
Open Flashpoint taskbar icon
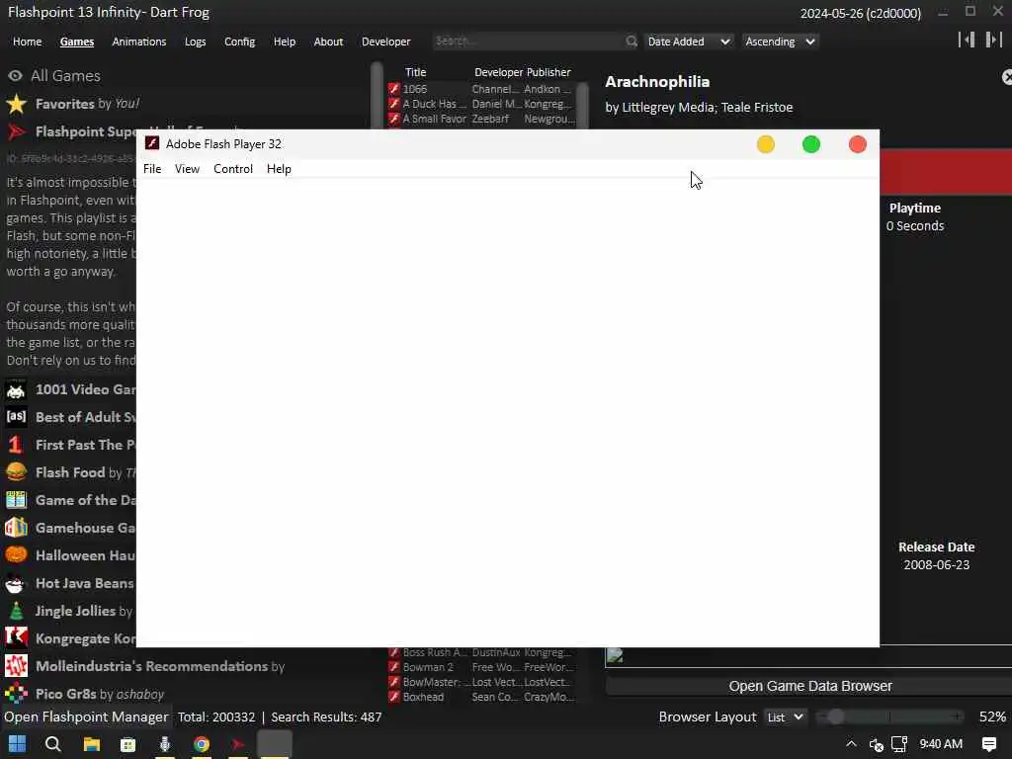pyautogui.click(x=238, y=744)
